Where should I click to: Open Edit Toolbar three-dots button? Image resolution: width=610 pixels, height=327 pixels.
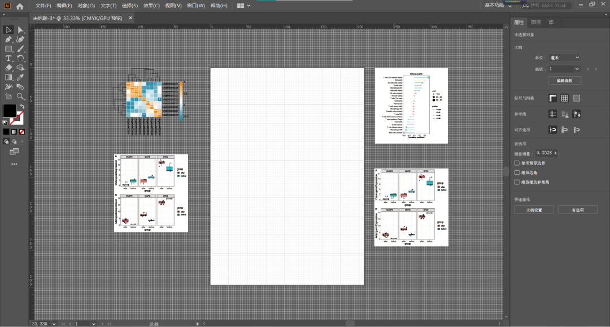click(x=14, y=164)
